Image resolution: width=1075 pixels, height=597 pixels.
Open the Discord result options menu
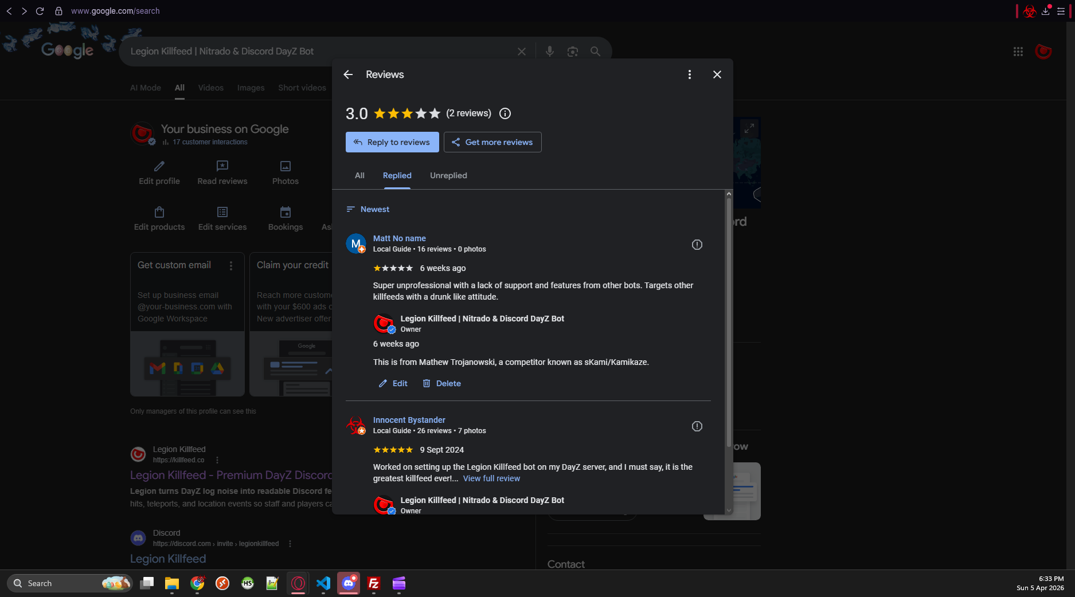pyautogui.click(x=290, y=544)
